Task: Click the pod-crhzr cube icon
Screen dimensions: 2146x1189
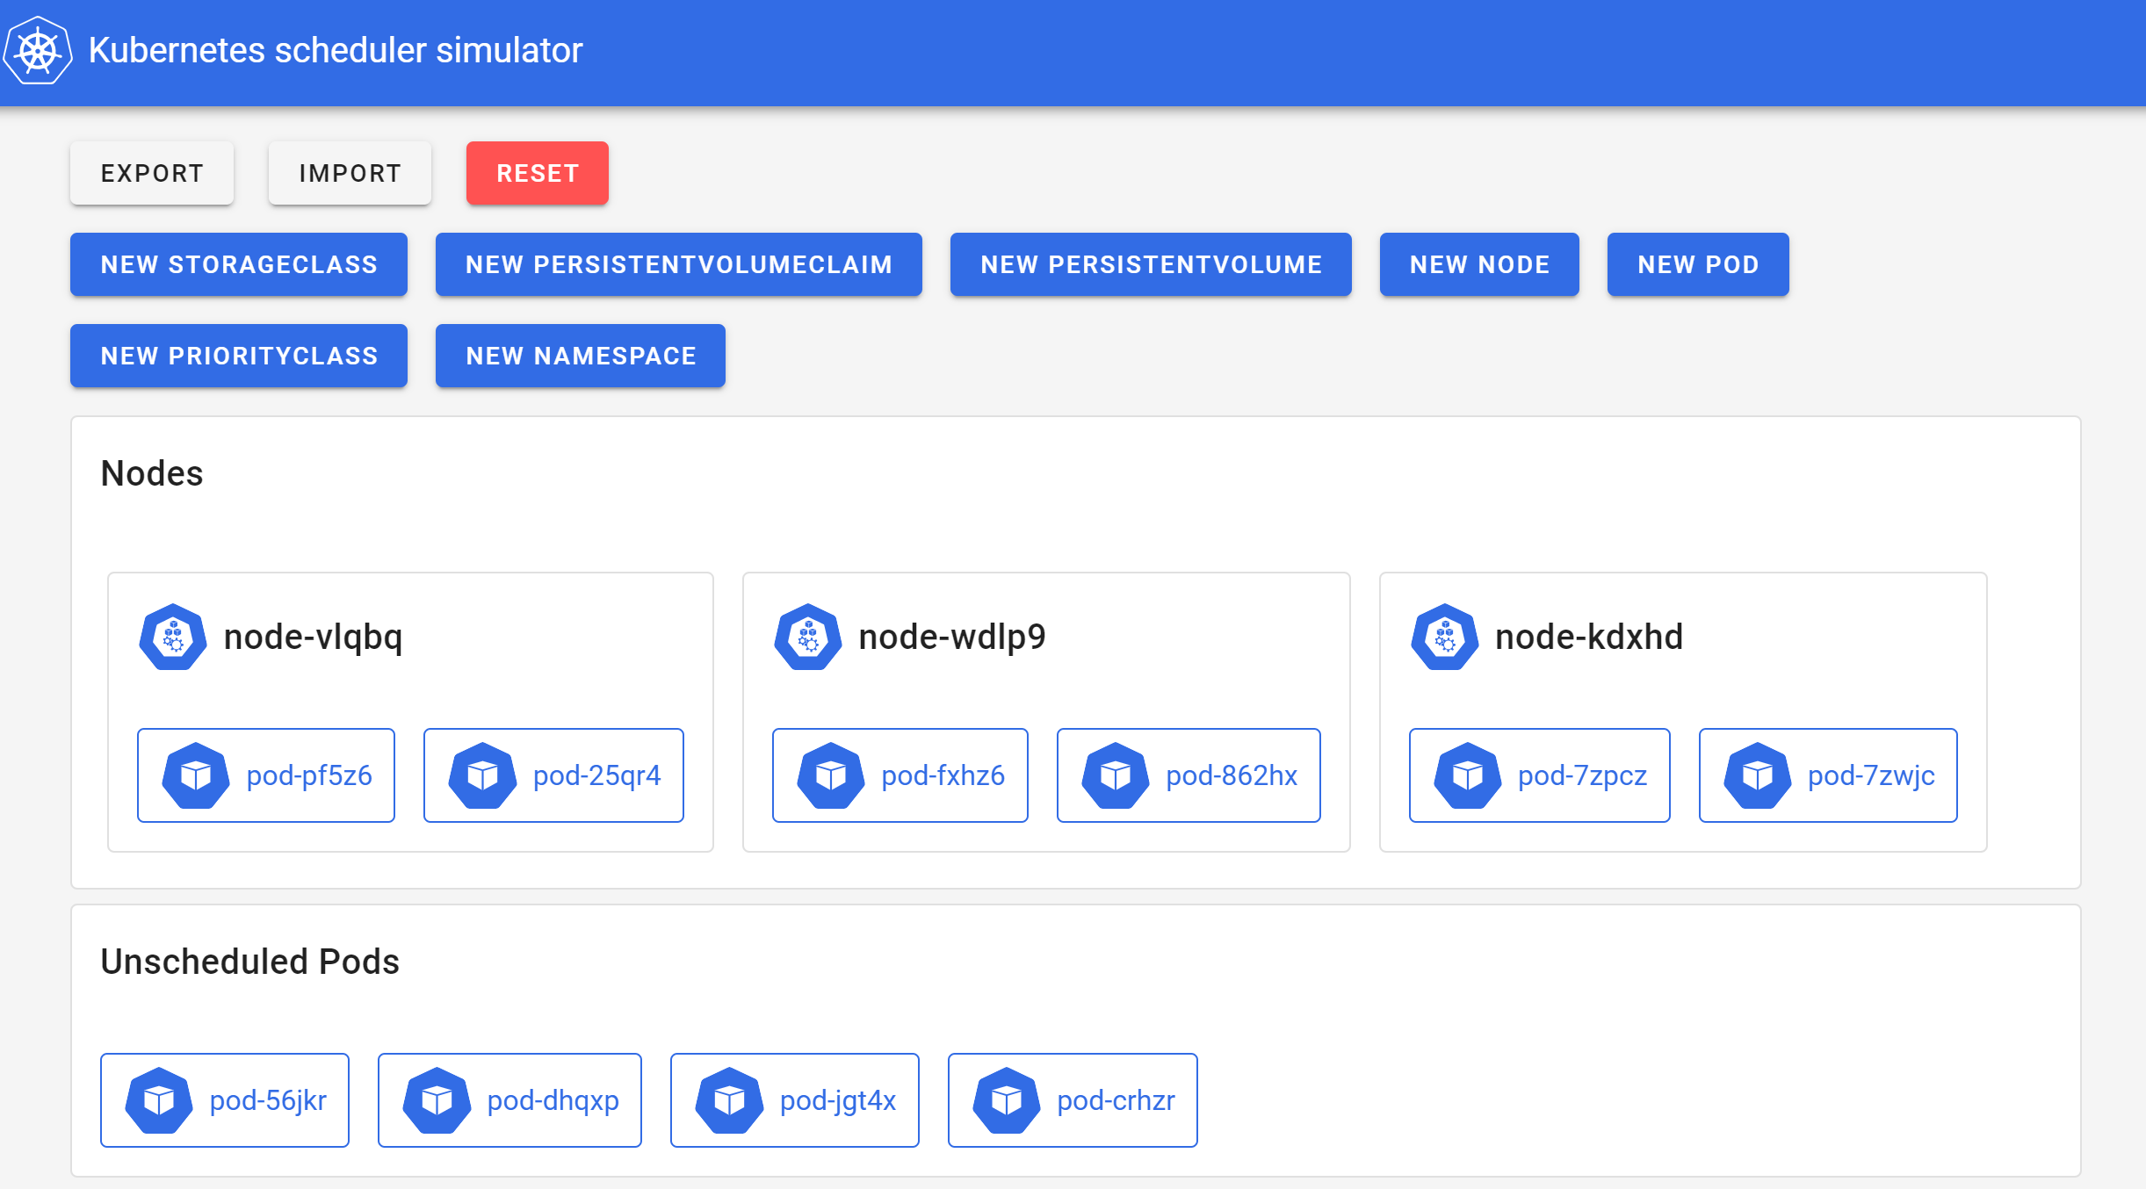Action: 1007,1100
